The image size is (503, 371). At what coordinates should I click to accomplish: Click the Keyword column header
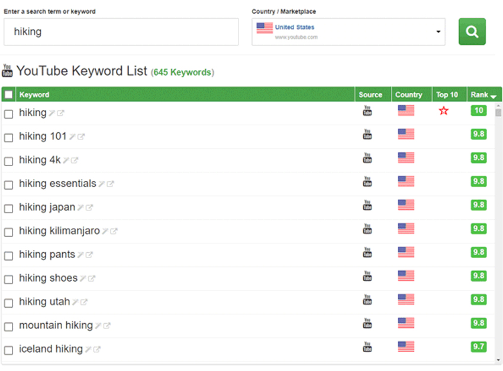tap(34, 95)
